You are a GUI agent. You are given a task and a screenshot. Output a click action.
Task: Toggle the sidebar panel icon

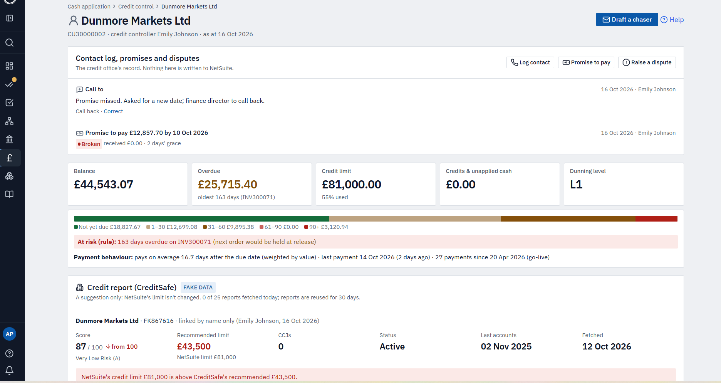point(10,18)
